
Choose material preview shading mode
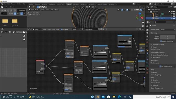[139, 10]
